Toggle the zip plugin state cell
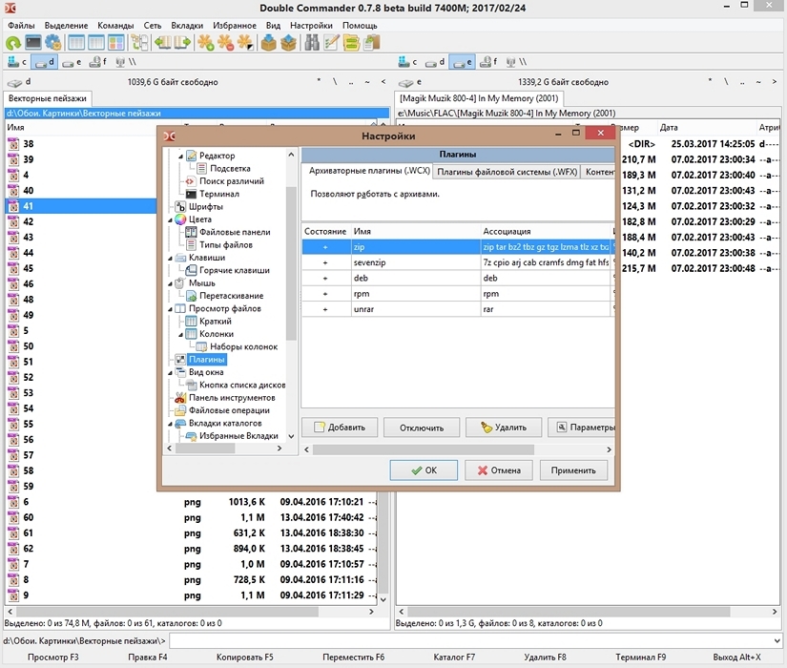The width and height of the screenshot is (787, 668). coord(325,247)
